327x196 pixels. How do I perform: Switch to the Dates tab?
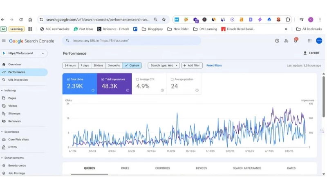click(291, 168)
